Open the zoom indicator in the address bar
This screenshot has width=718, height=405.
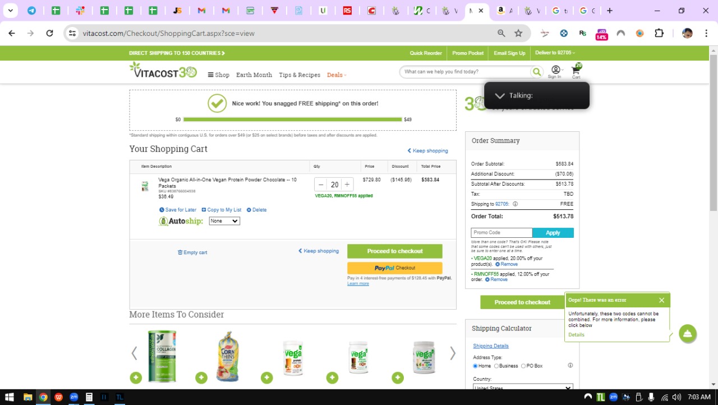501,33
